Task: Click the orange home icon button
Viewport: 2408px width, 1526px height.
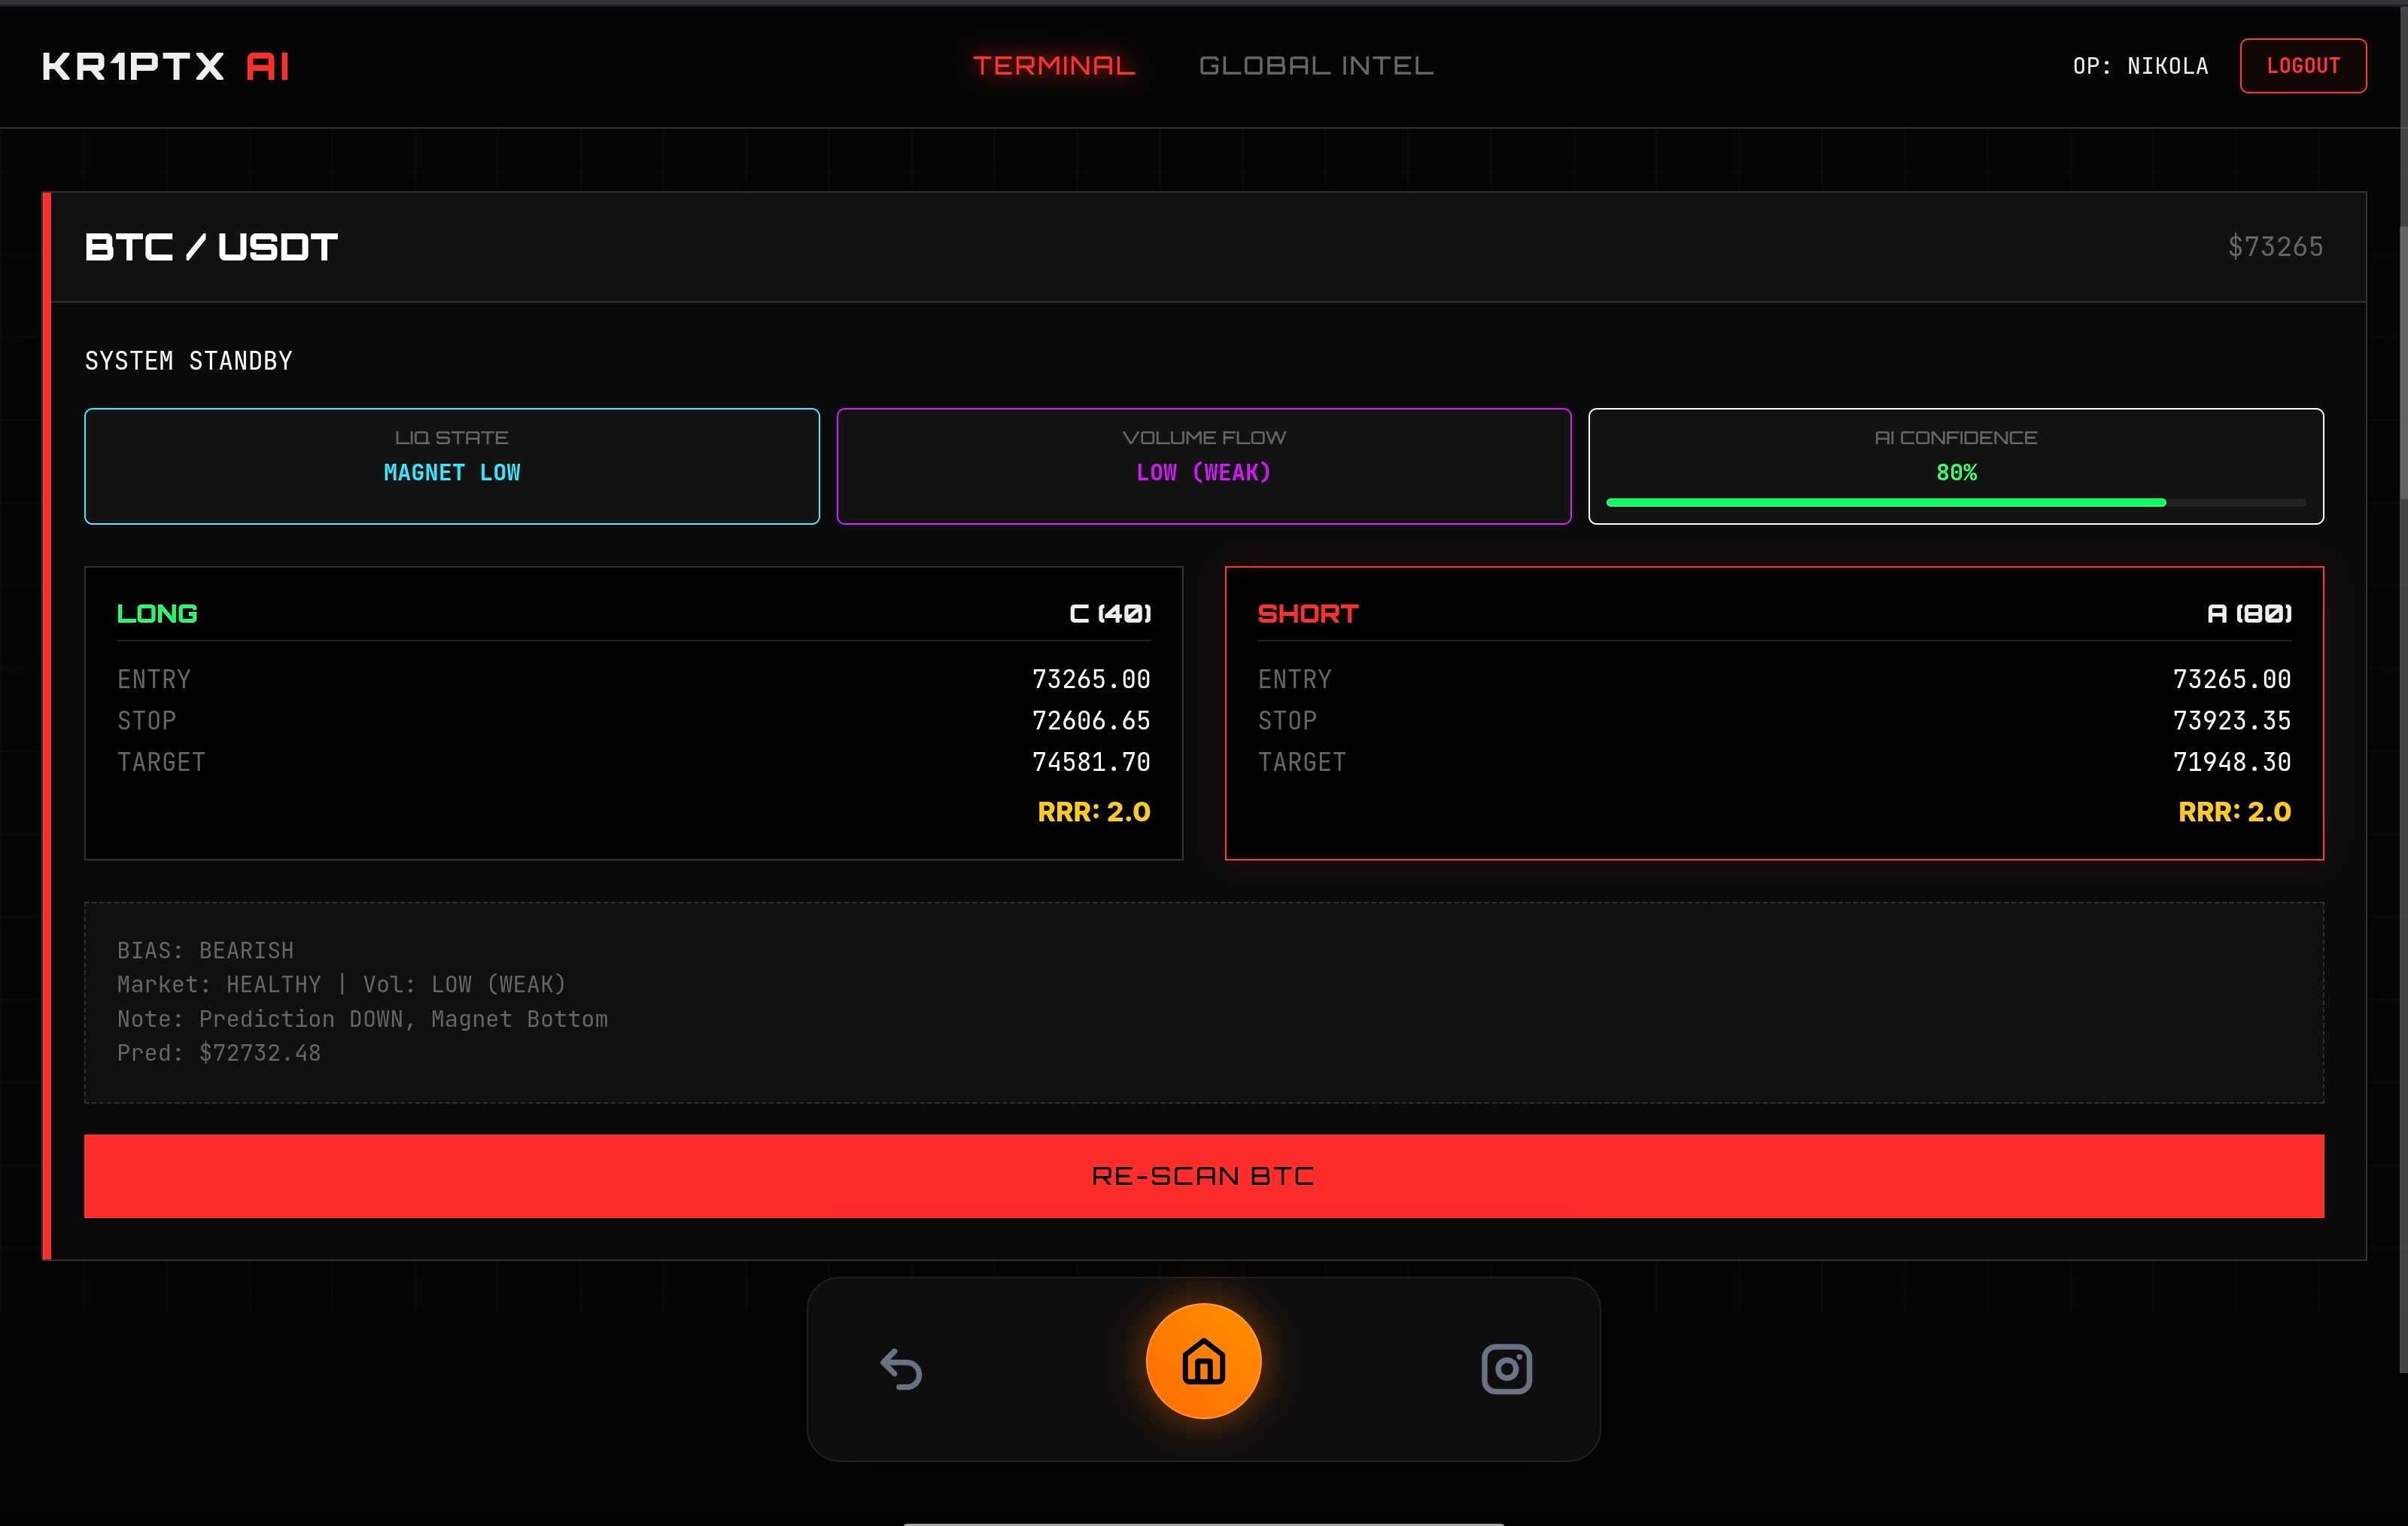Action: [x=1203, y=1361]
